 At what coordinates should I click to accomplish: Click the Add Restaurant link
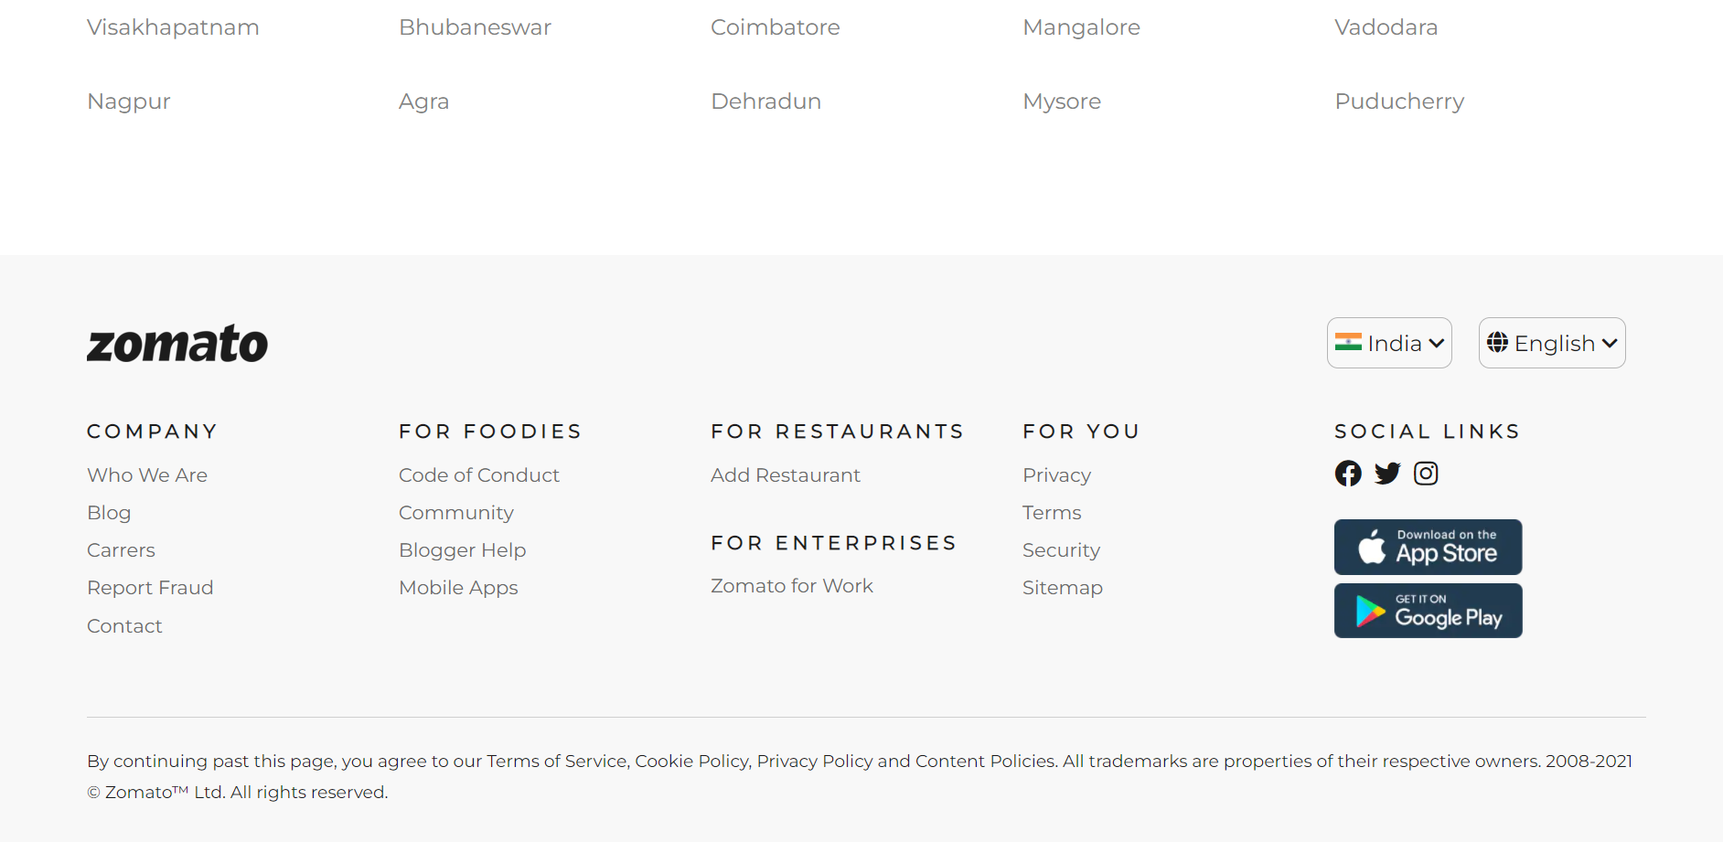[x=785, y=474]
